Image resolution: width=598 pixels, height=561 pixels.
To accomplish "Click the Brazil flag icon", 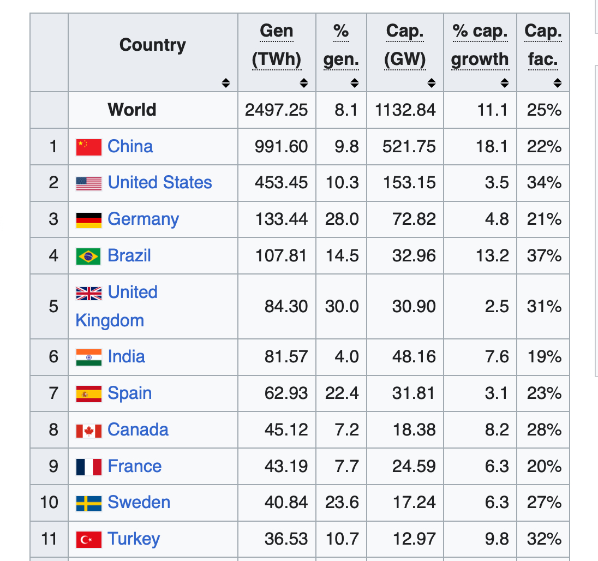I will click(x=88, y=256).
